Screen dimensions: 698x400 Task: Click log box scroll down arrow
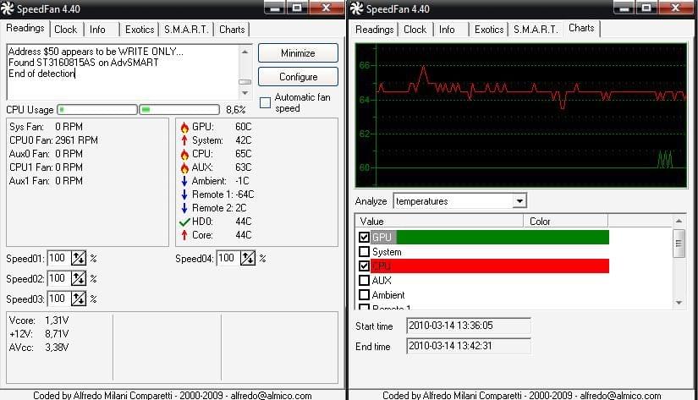coord(245,93)
